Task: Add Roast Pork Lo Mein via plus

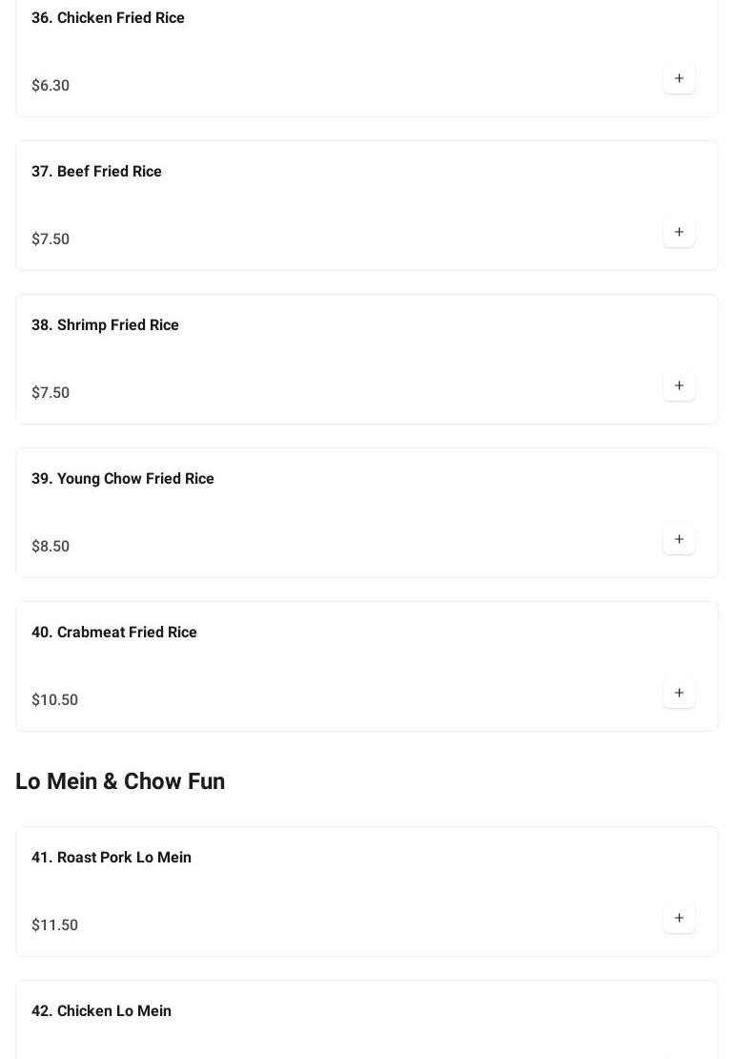Action: coord(679,918)
